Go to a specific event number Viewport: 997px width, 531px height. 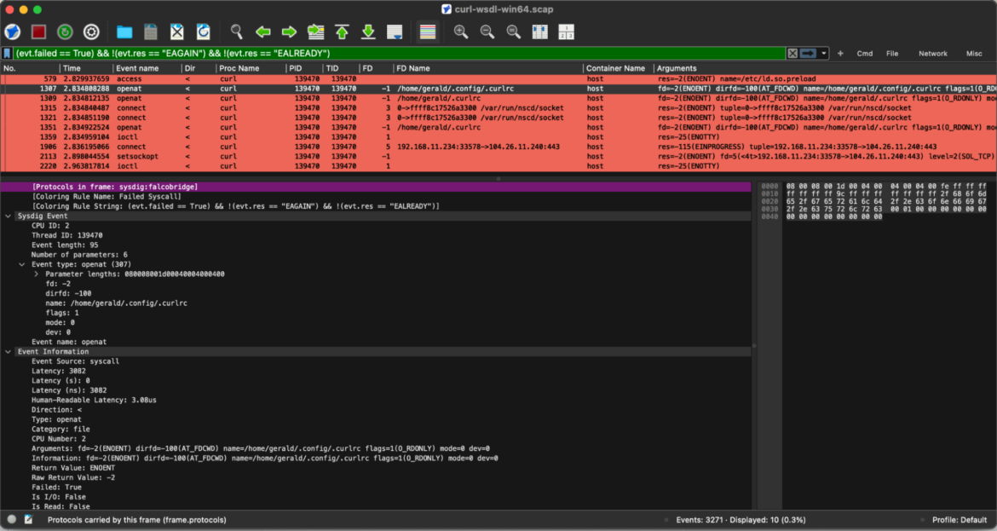click(315, 32)
